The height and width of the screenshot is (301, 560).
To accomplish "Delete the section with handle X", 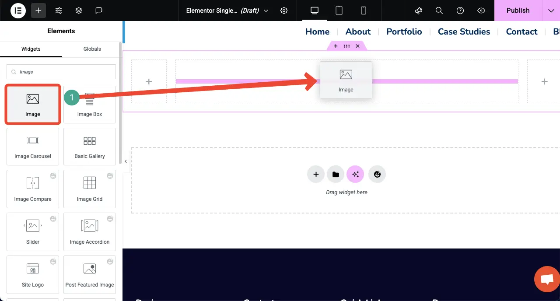I will point(357,46).
